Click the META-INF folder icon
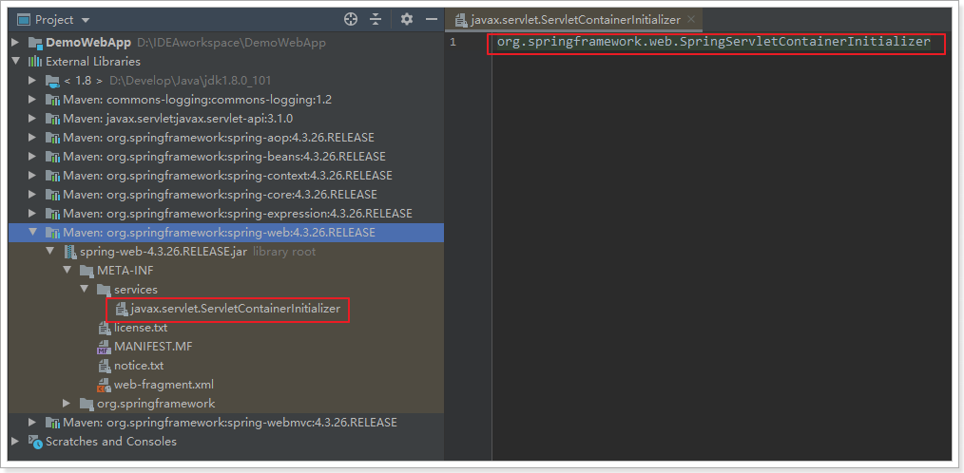 (87, 271)
